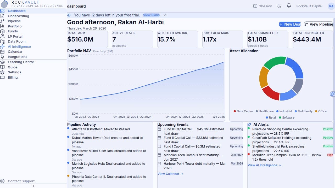Open Total AUM stat card
Viewport: 335px width, 188px height.
(87, 39)
